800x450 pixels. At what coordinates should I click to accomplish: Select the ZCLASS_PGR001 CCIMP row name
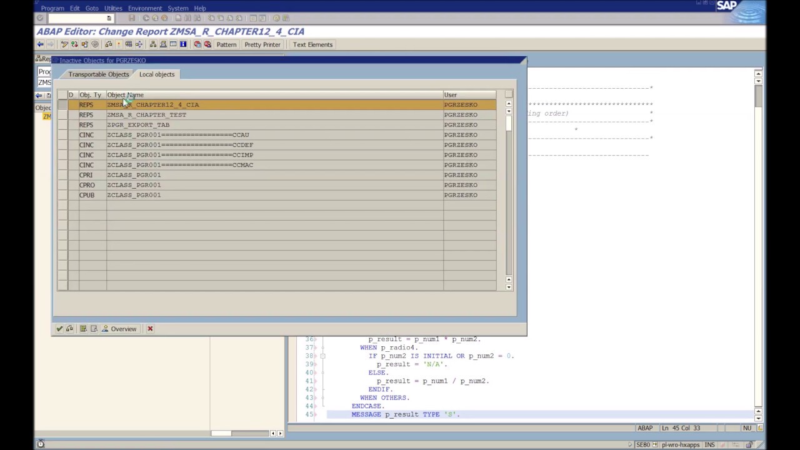274,155
